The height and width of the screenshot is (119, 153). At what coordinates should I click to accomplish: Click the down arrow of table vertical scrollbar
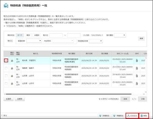tap(146, 92)
